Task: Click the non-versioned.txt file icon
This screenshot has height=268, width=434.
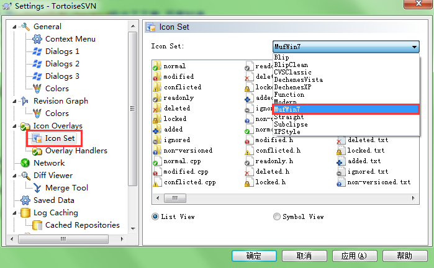Action: coord(341,182)
